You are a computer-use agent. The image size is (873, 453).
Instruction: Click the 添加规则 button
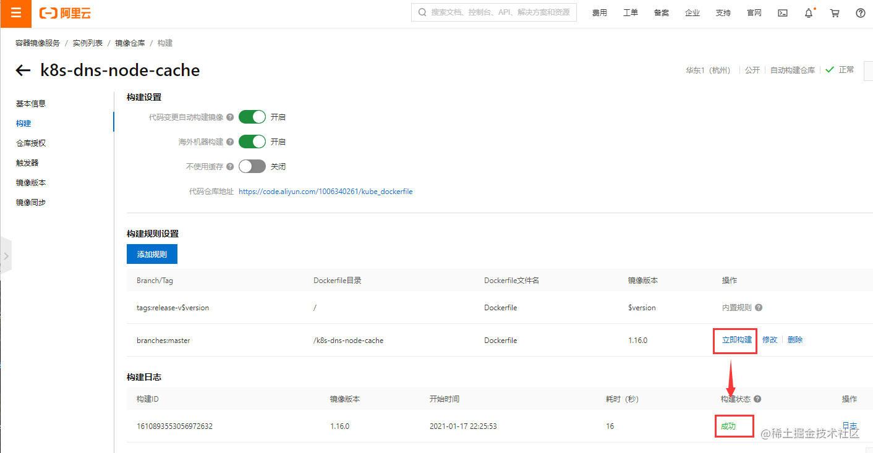[x=152, y=254]
